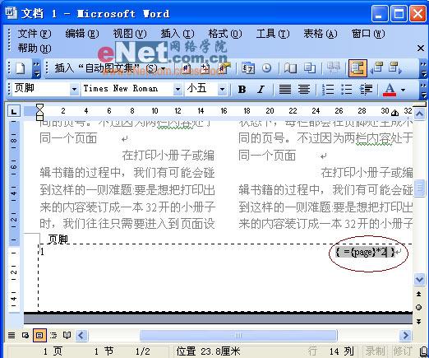Screen dimensions: 429x358
Task: Insert Date field icon
Action: (248, 68)
